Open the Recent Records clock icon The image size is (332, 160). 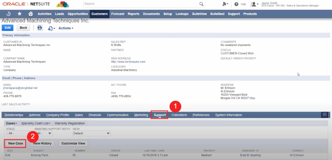[9, 14]
